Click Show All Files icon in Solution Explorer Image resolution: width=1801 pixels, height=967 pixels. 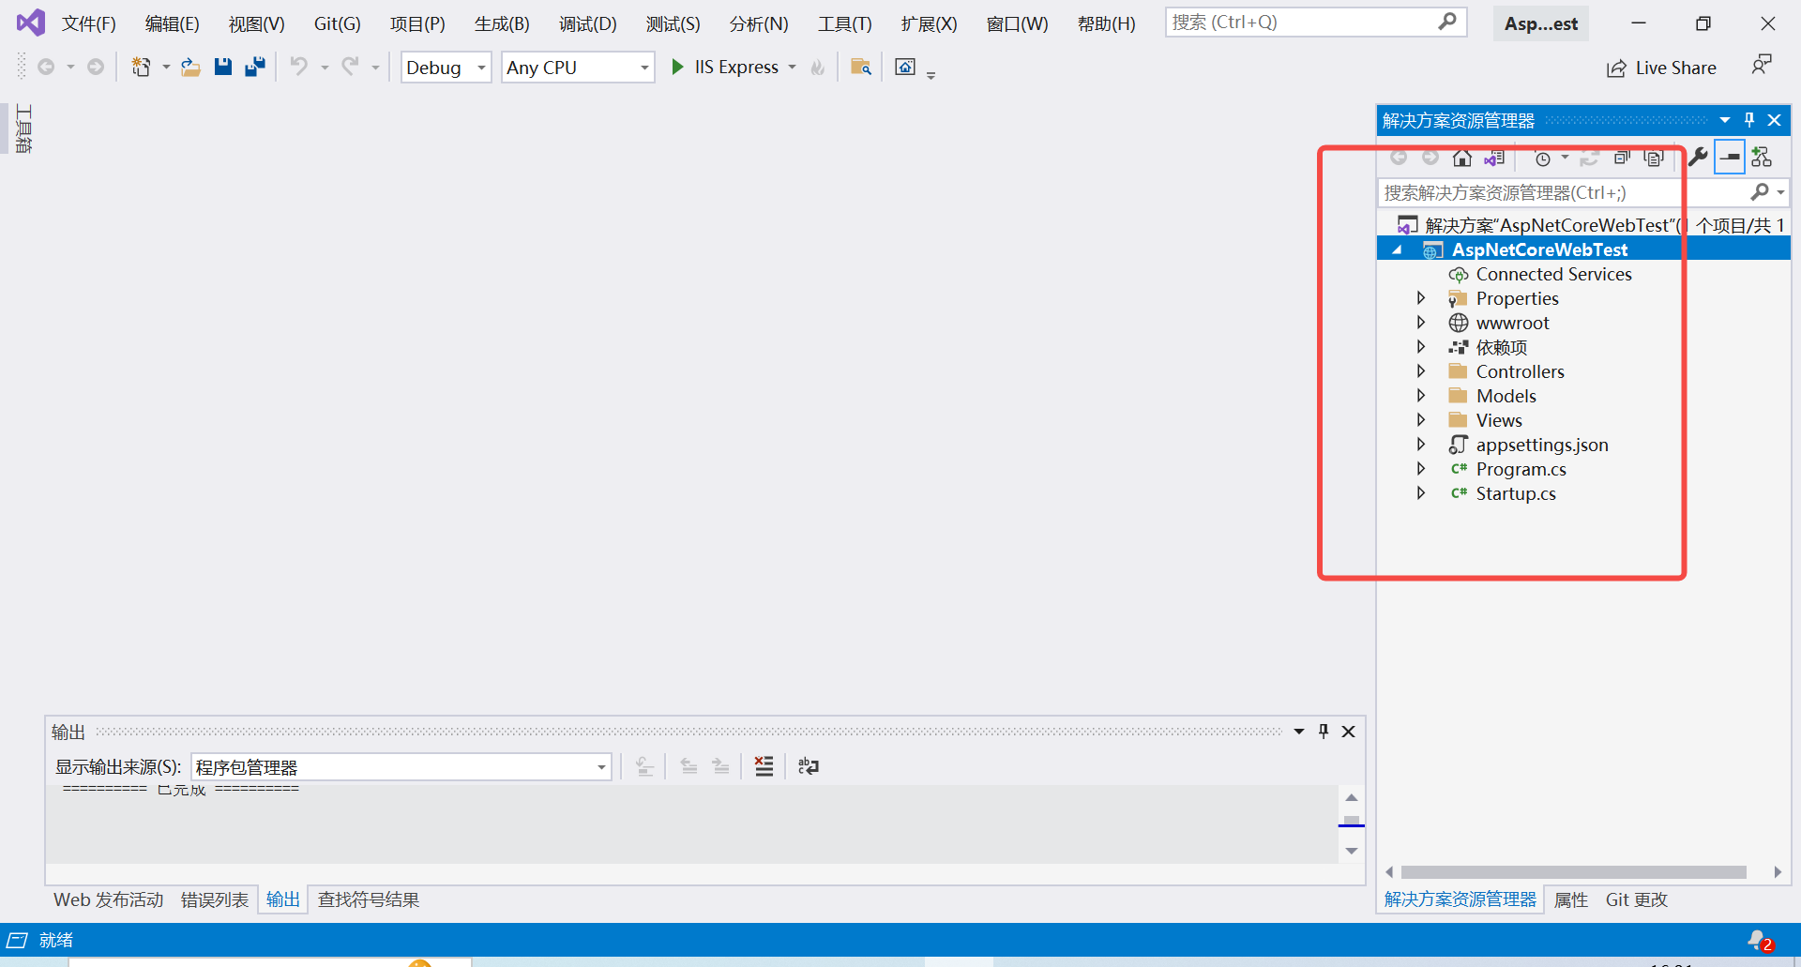click(x=1654, y=158)
